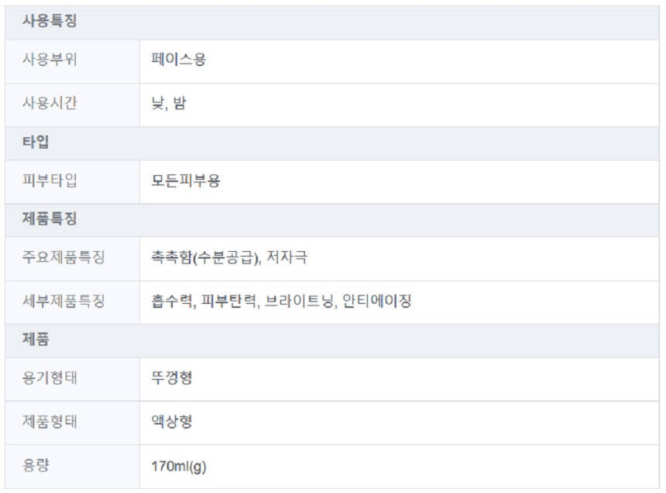Select the 피부타입 row label
666x493 pixels.
coord(50,181)
